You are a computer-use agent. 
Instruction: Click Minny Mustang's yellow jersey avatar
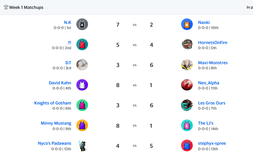82,125
